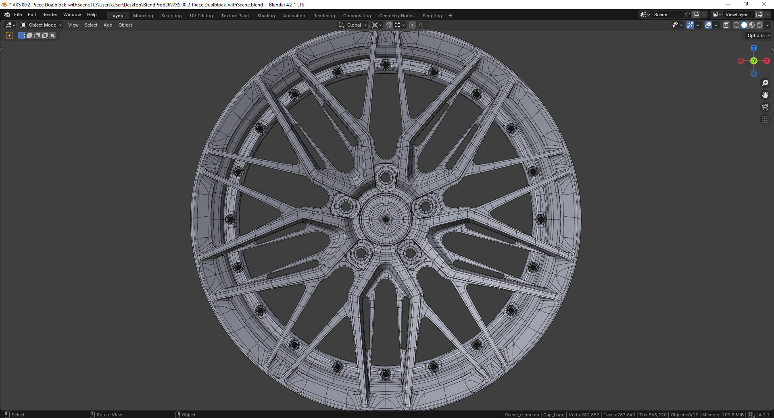This screenshot has height=418, width=774.
Task: Open the viewport Add menu
Action: tap(108, 25)
